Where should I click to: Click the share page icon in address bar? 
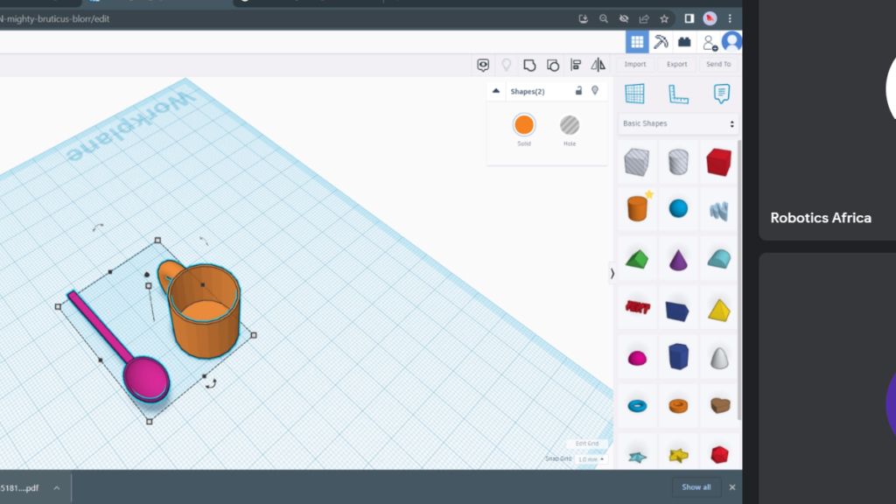coord(644,19)
